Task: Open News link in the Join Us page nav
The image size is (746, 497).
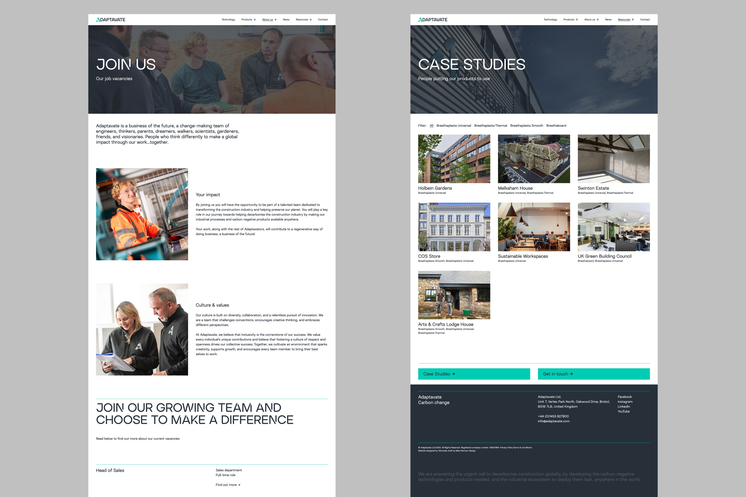Action: [286, 20]
